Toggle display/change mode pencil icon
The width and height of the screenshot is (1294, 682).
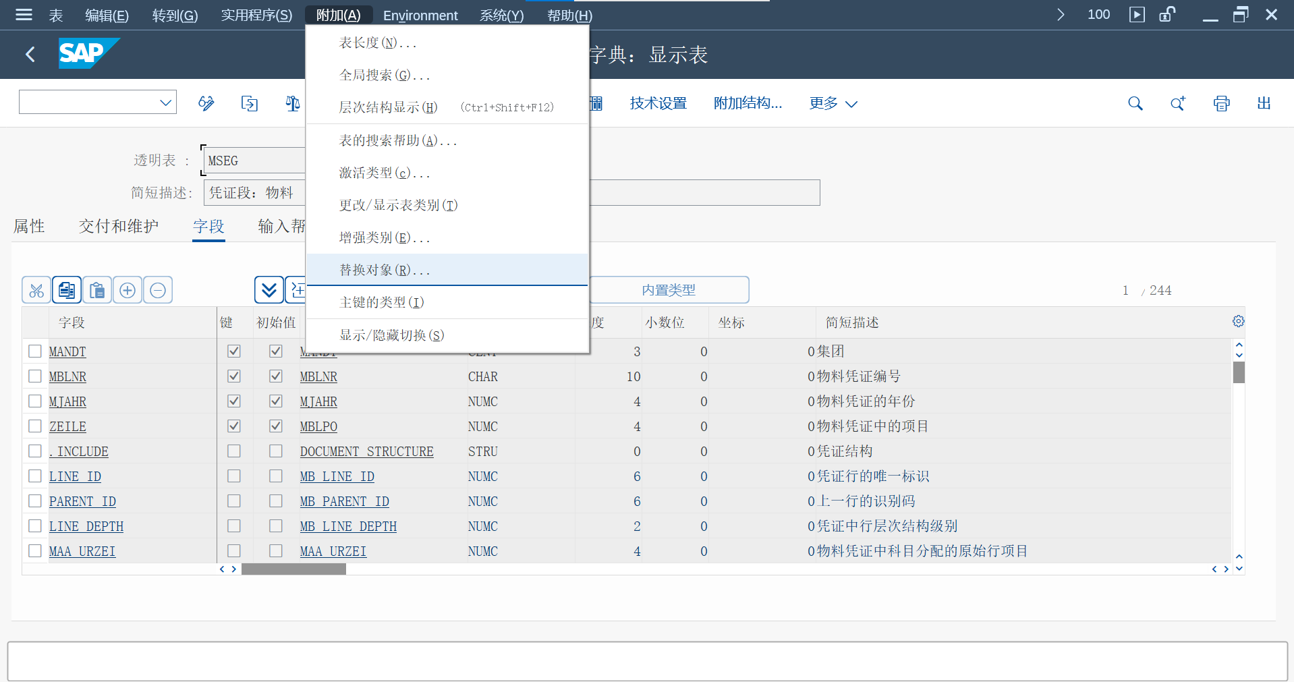coord(206,103)
